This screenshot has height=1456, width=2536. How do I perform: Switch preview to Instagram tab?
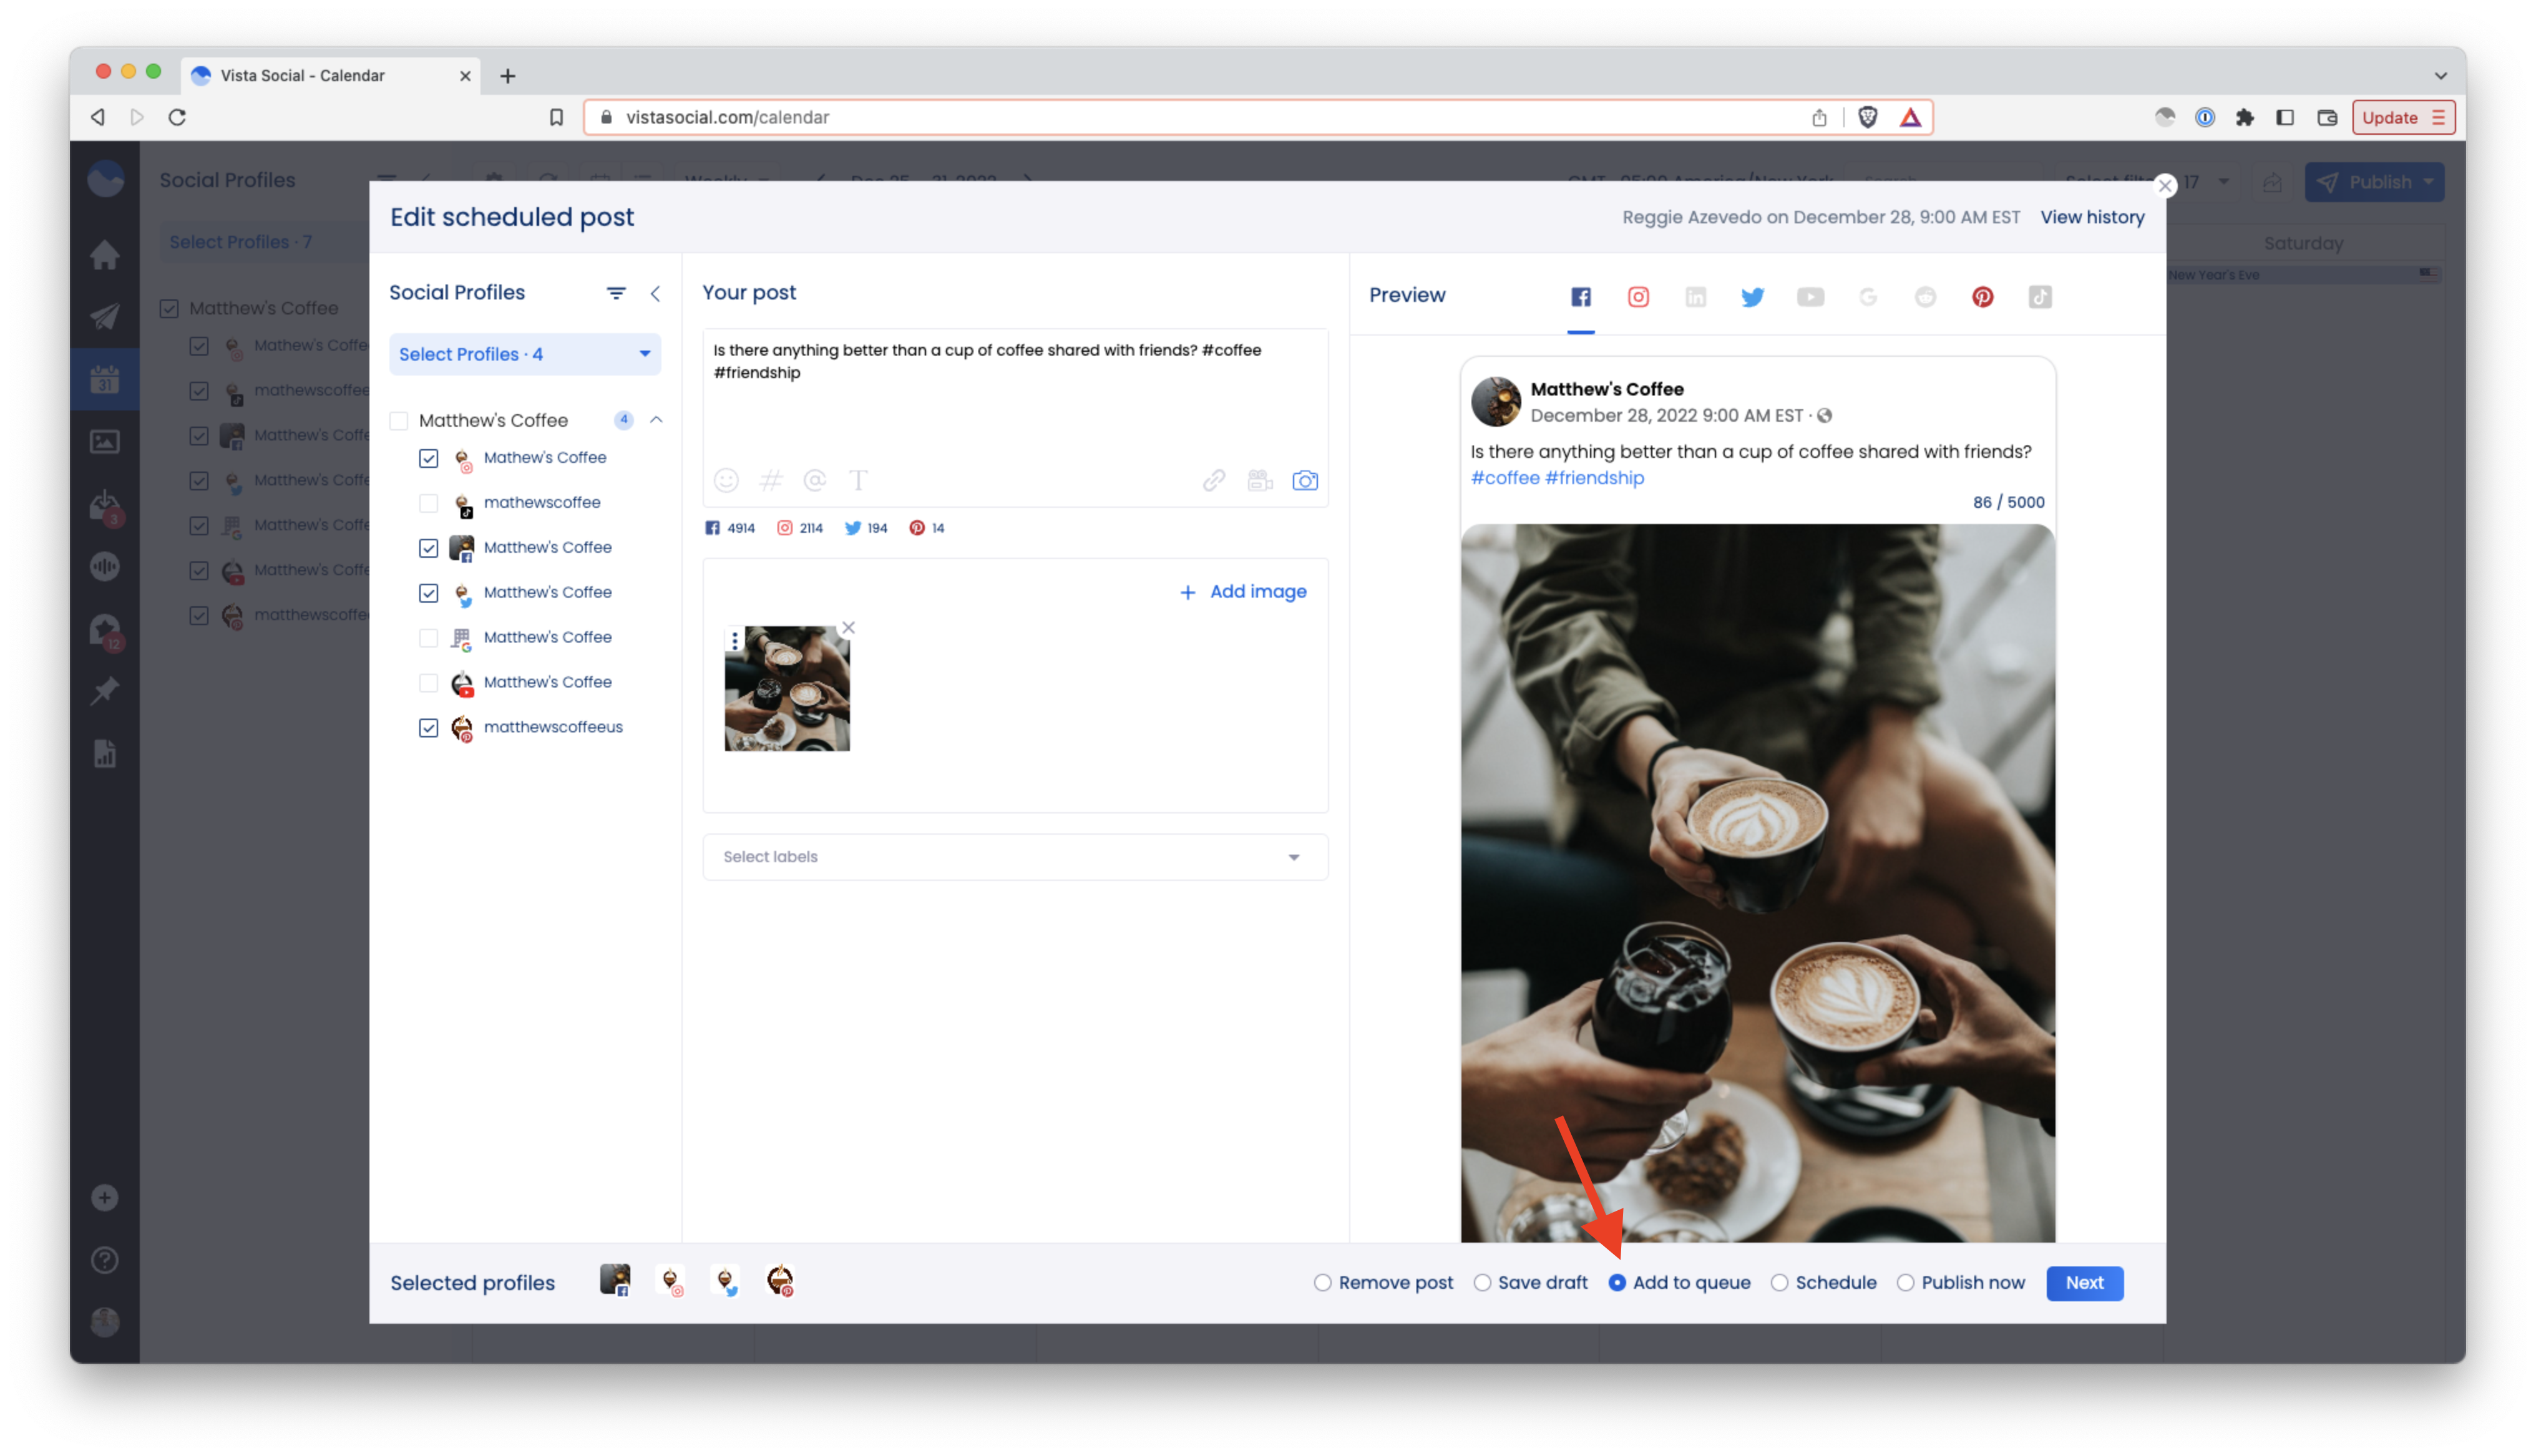[x=1638, y=297]
